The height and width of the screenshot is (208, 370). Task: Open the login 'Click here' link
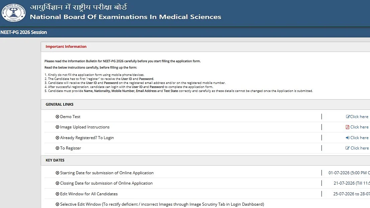[359, 137]
